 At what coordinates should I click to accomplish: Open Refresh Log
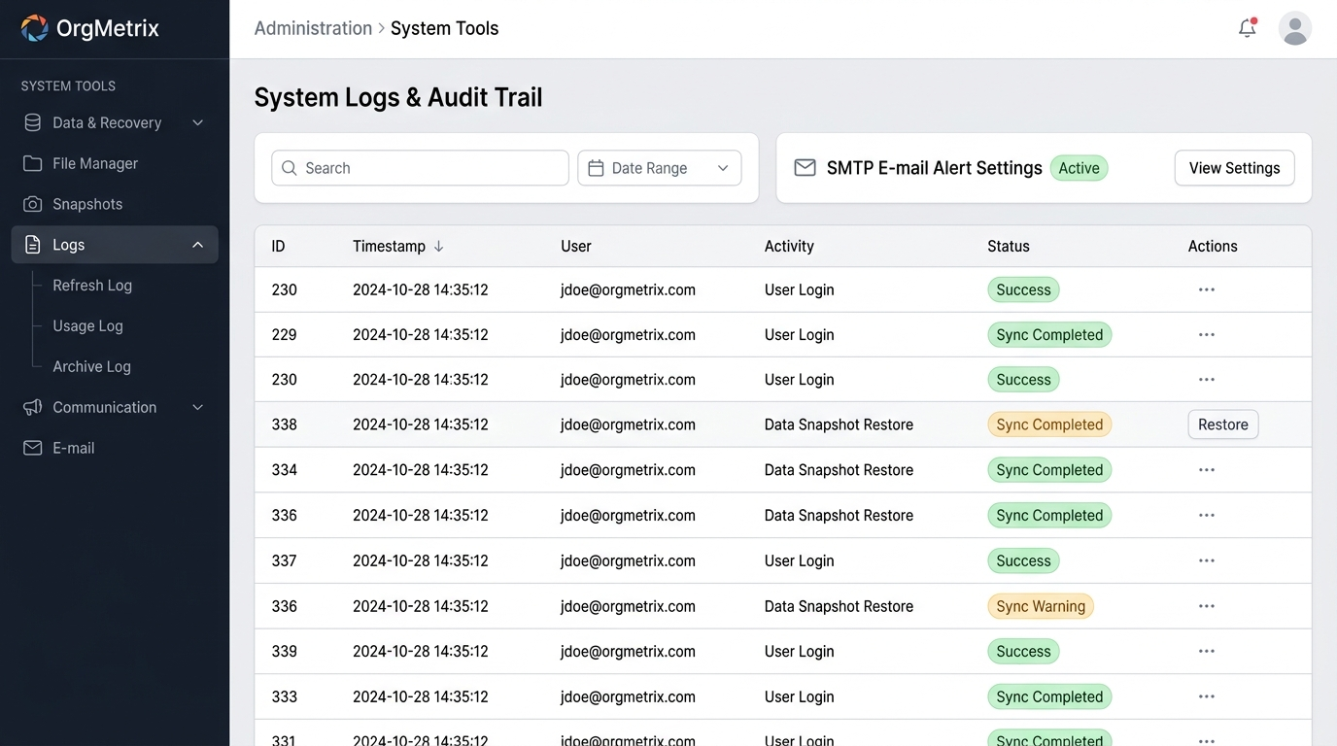(92, 286)
